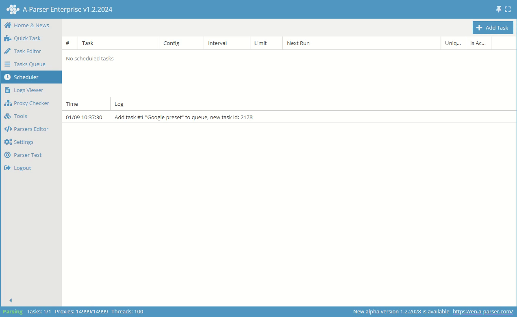Click the Logs Viewer document icon

(x=7, y=90)
